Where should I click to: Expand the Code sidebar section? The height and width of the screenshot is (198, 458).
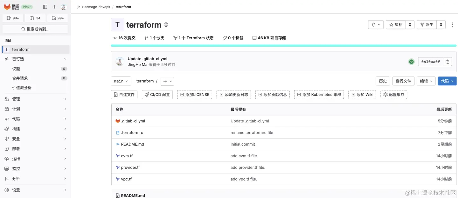coord(35,119)
